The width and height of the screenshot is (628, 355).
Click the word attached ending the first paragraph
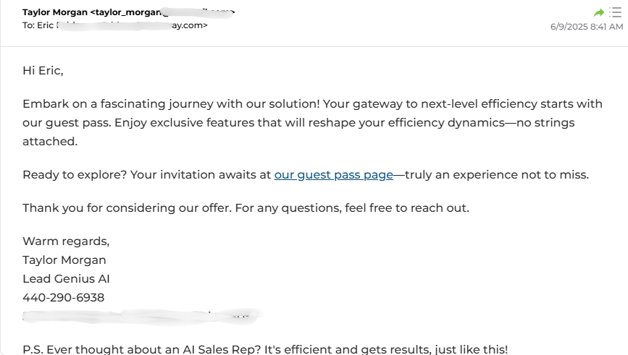(50, 141)
